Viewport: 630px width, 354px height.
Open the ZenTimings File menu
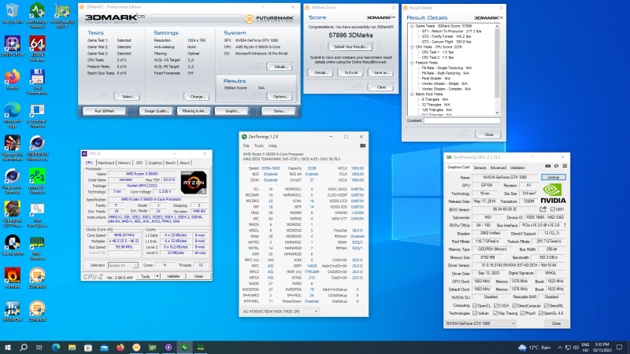pos(246,146)
